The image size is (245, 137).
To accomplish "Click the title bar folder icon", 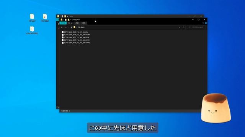I will 62,19.
